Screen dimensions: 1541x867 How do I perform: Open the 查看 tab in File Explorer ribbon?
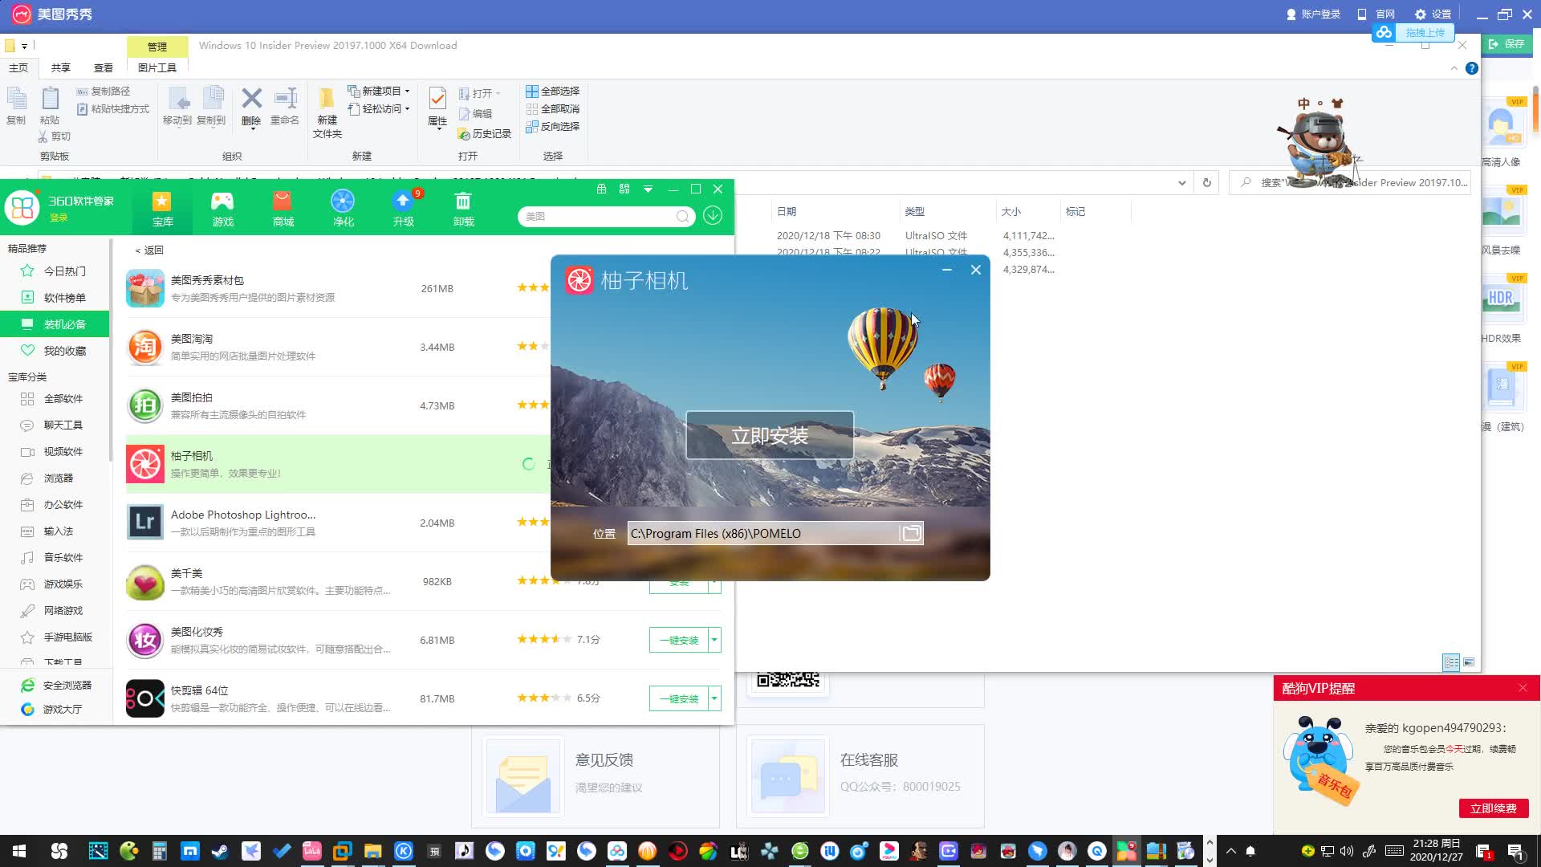104,68
